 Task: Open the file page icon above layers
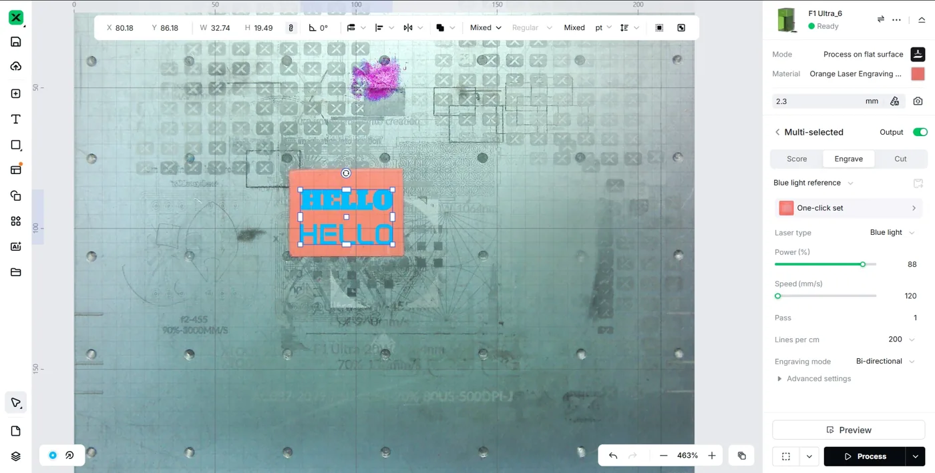(x=16, y=431)
